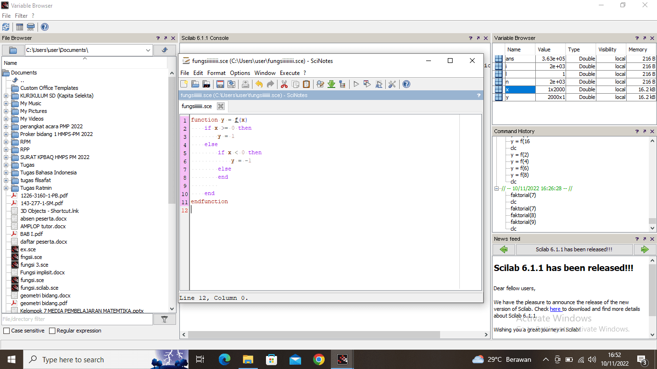Expand the perangkat acara PMP 2022 folder

coord(6,126)
